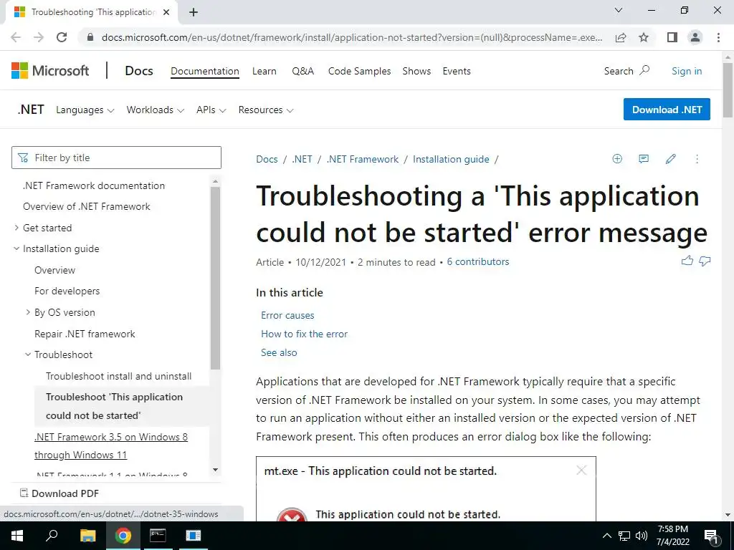Open taskbar search magnifier

[52, 536]
